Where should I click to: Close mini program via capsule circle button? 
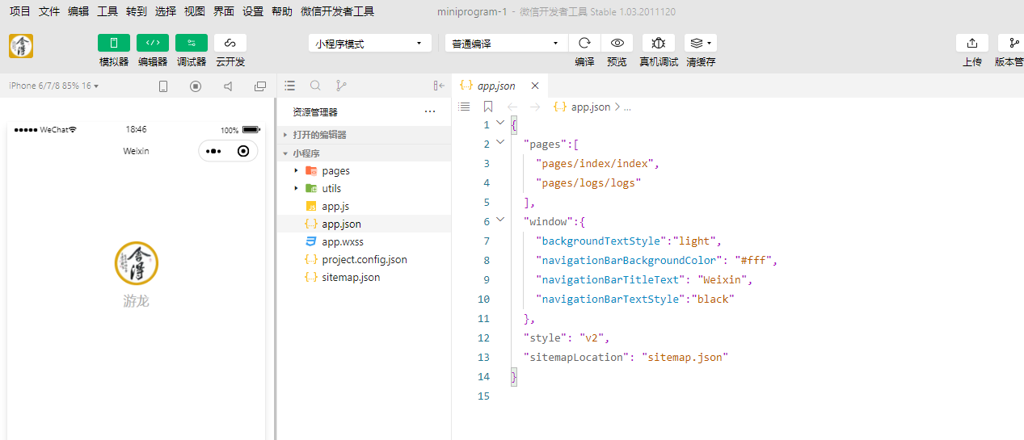pyautogui.click(x=243, y=151)
